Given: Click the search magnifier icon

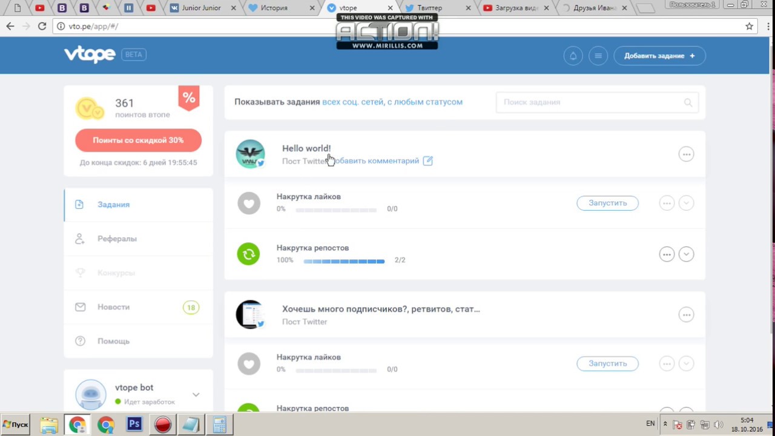Looking at the screenshot, I should (688, 102).
